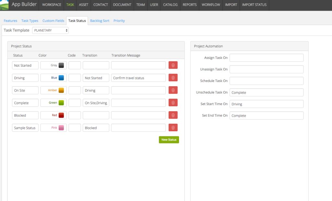Switch to the Features tab
The height and width of the screenshot is (201, 332).
10,21
